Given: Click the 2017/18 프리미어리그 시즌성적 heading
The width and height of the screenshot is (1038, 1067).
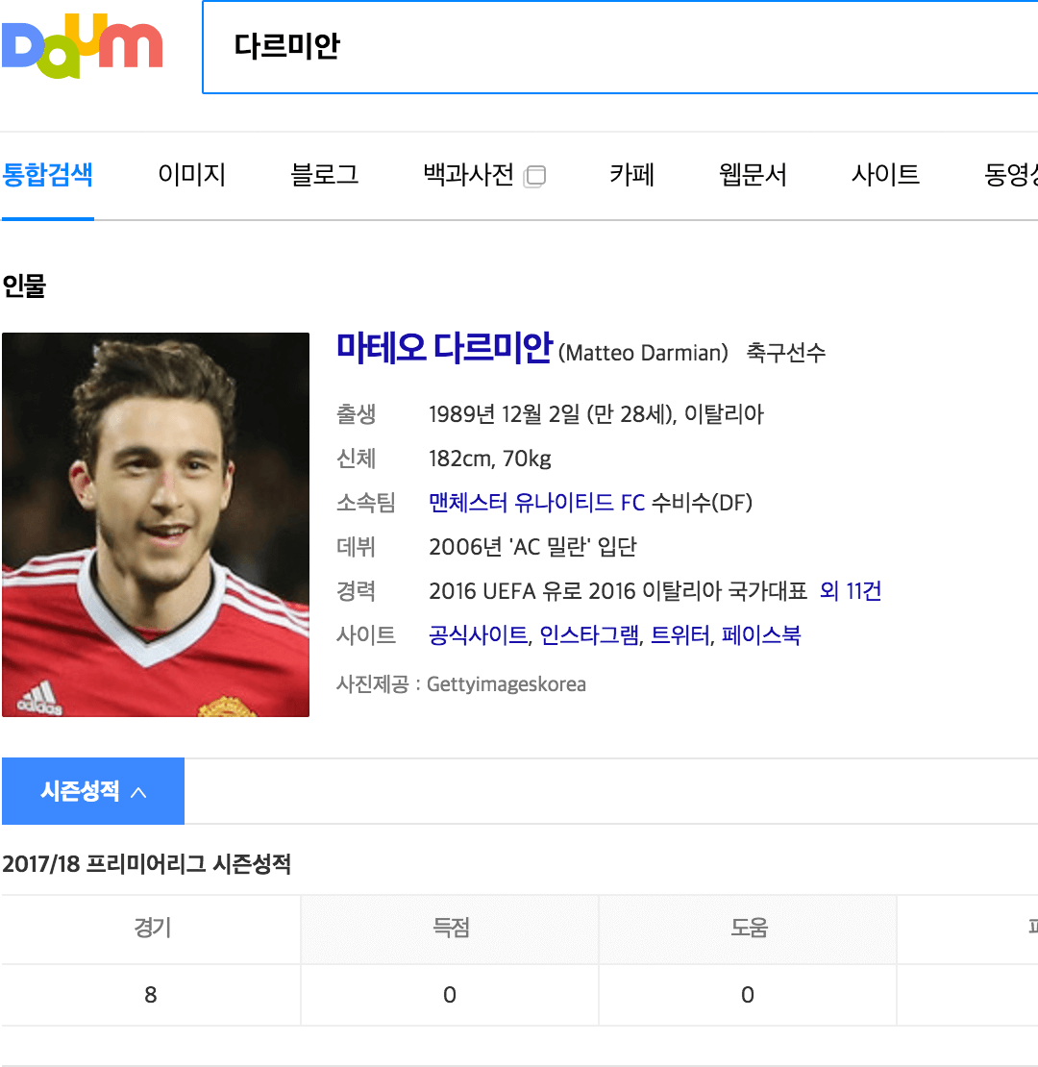Looking at the screenshot, I should tap(147, 864).
